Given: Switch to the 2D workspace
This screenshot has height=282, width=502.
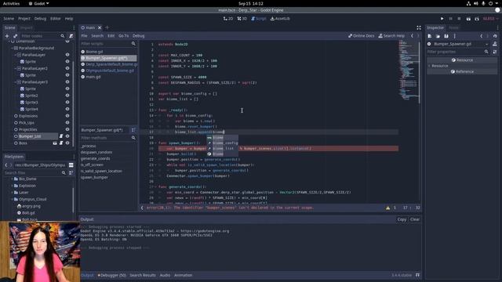Looking at the screenshot, I should 228,19.
